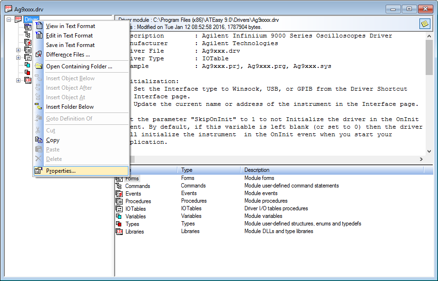The height and width of the screenshot is (281, 438).
Task: Click 'Module user-defined structures, enums and typedefs'
Action: click(303, 224)
